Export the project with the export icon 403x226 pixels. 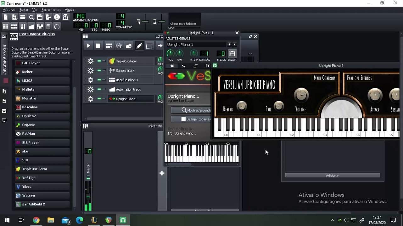point(48,17)
